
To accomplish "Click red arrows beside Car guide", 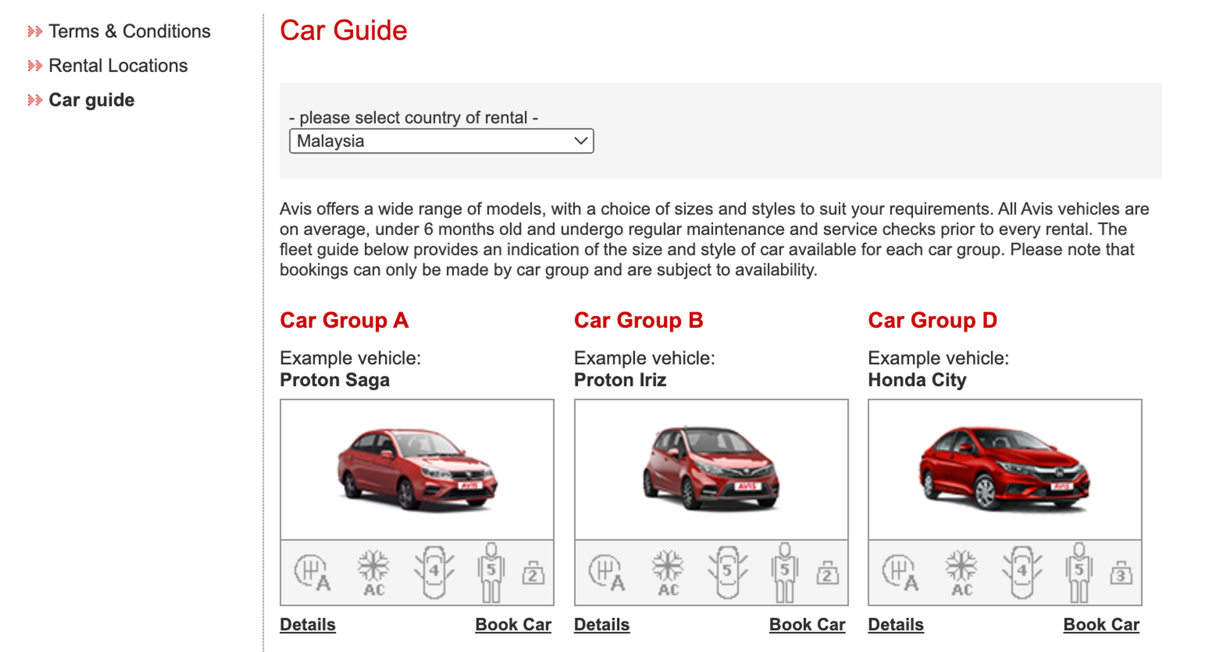I will [x=35, y=100].
